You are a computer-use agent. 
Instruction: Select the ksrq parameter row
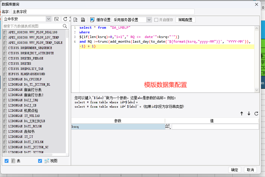point(118,127)
